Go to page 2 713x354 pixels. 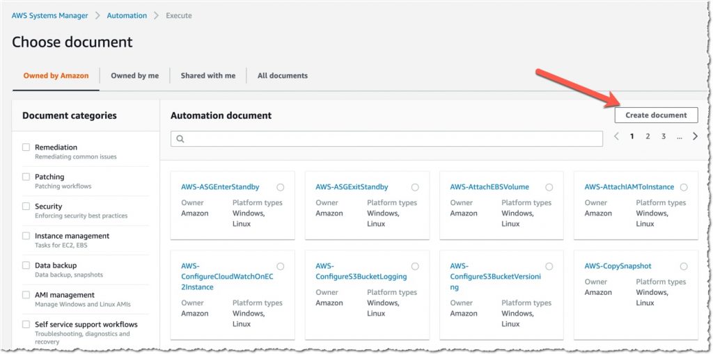pyautogui.click(x=648, y=136)
